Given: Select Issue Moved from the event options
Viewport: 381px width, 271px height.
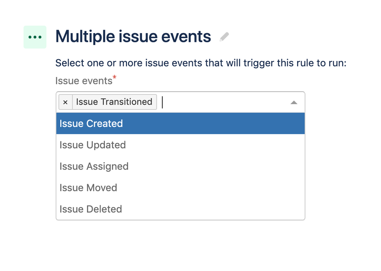Looking at the screenshot, I should 88,188.
